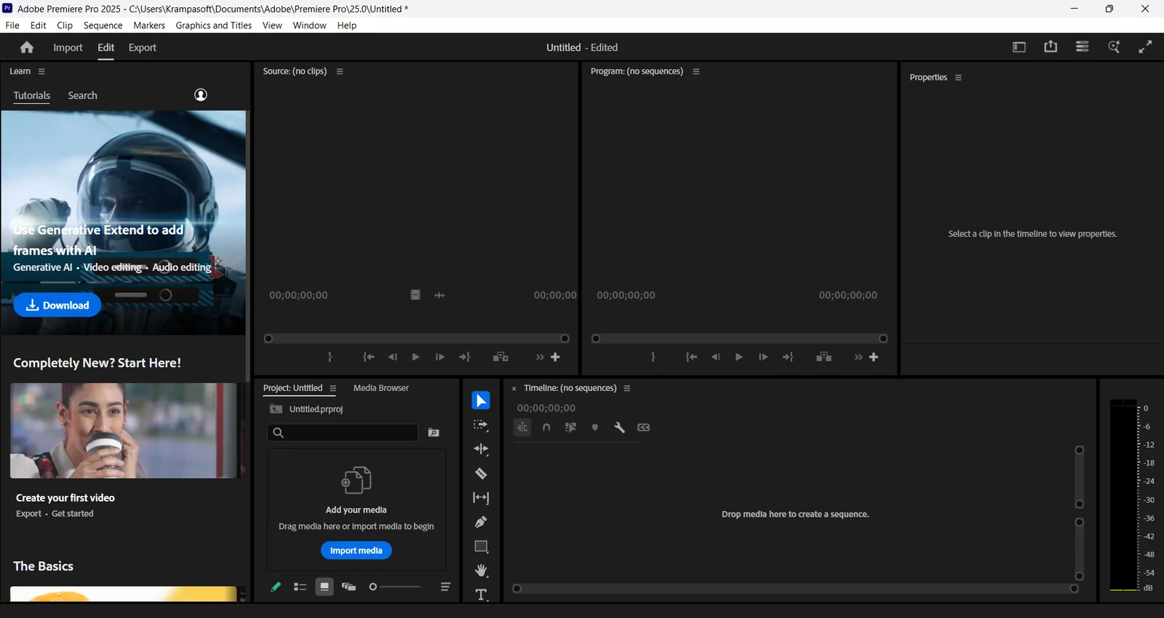
Task: Click the Find from bin icon in Project panel
Action: 434,433
